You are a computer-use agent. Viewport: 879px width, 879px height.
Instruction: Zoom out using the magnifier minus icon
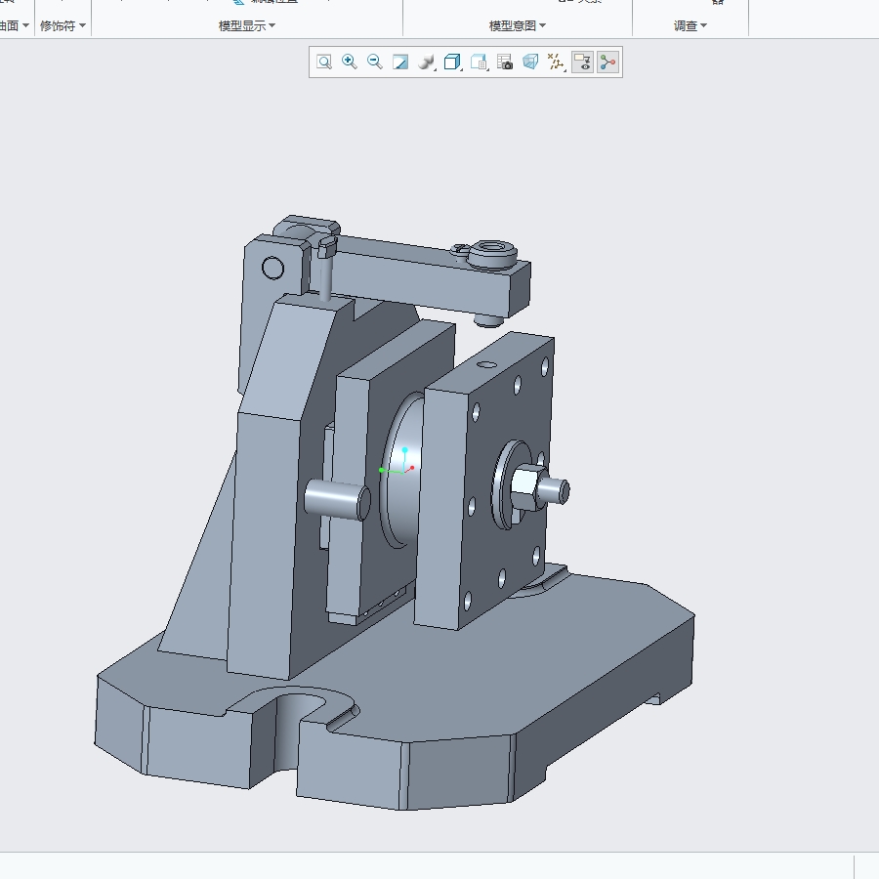[x=375, y=63]
